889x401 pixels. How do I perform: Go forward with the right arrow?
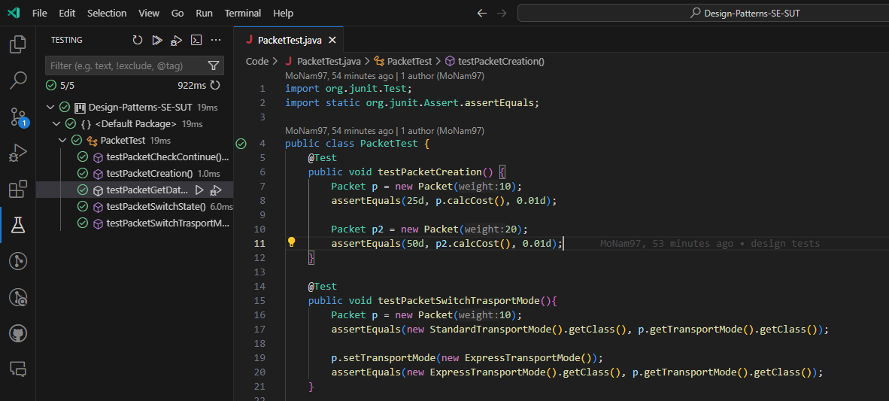click(501, 13)
